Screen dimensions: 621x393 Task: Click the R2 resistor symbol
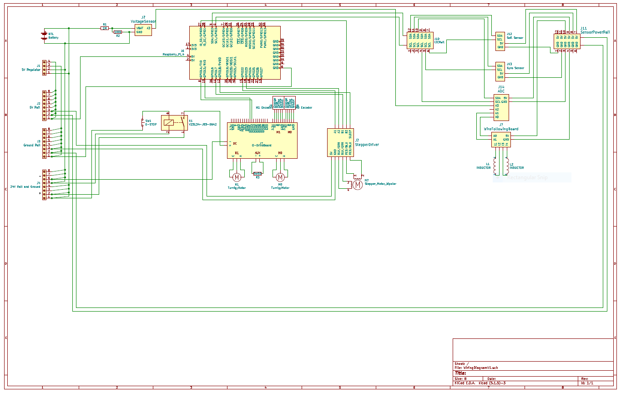point(118,32)
